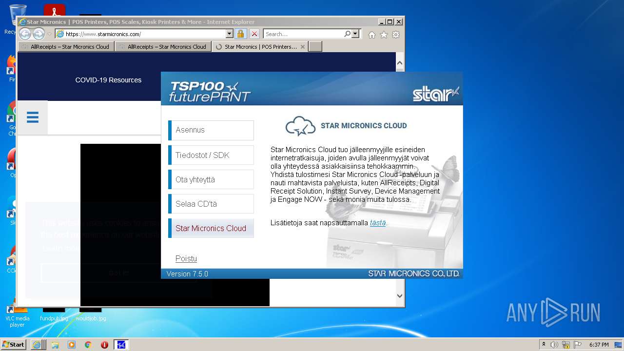This screenshot has height=351, width=624.
Task: Launch Internet Explorer from taskbar
Action: click(38, 345)
